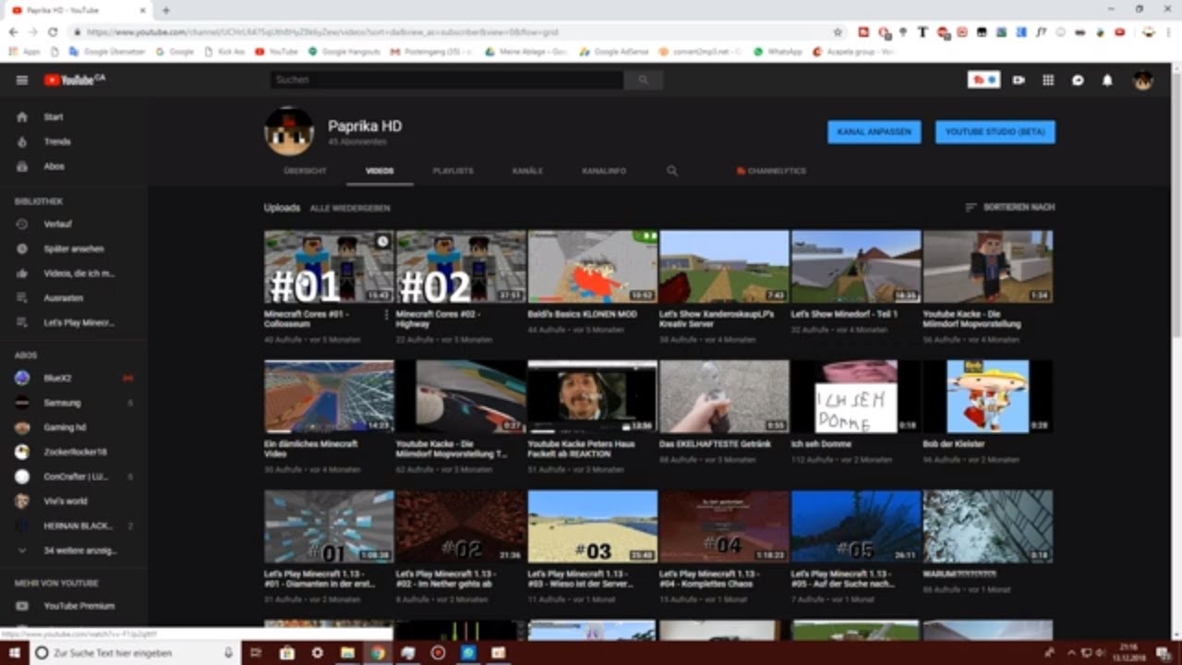The image size is (1182, 665).
Task: Click watch later clock on Minecraft Cores #01
Action: click(382, 242)
